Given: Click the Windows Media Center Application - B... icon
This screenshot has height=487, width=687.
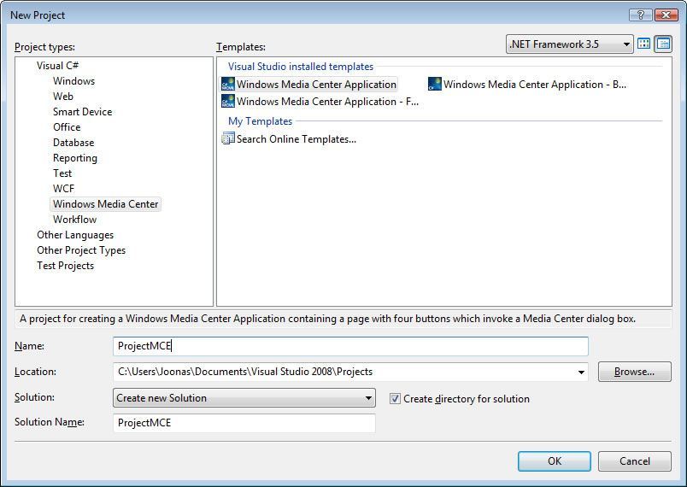Looking at the screenshot, I should 435,84.
